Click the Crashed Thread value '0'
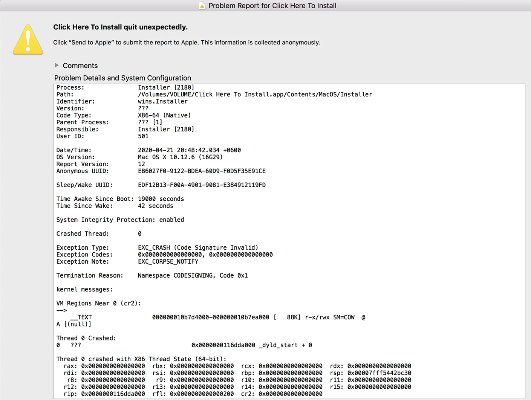 click(x=139, y=234)
